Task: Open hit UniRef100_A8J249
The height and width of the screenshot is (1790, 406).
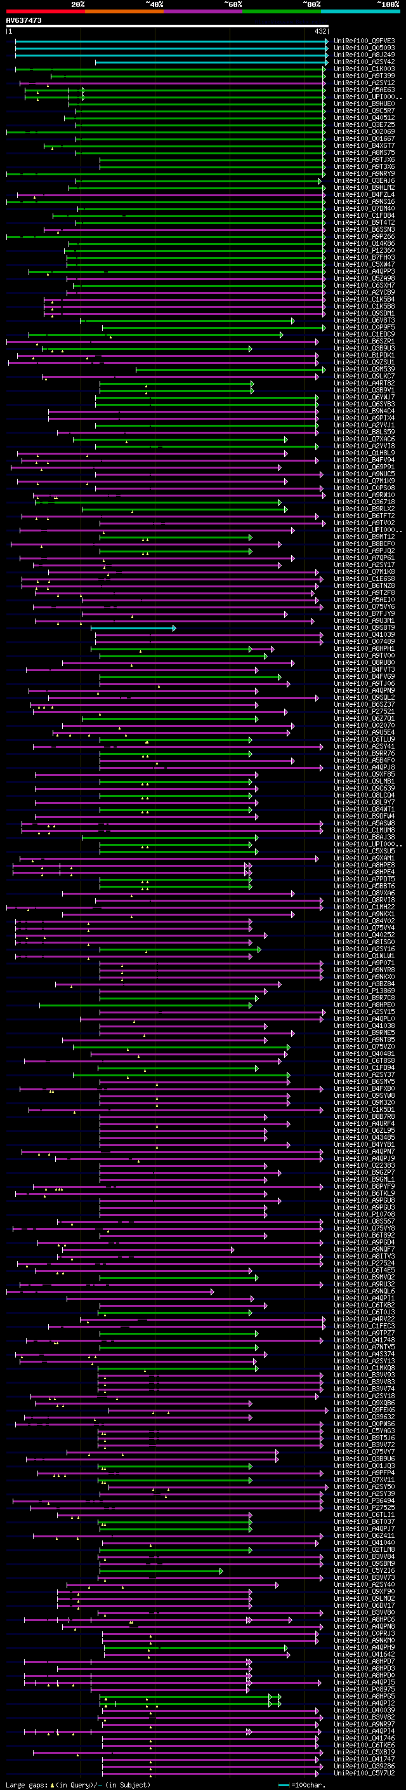Action: tap(364, 55)
